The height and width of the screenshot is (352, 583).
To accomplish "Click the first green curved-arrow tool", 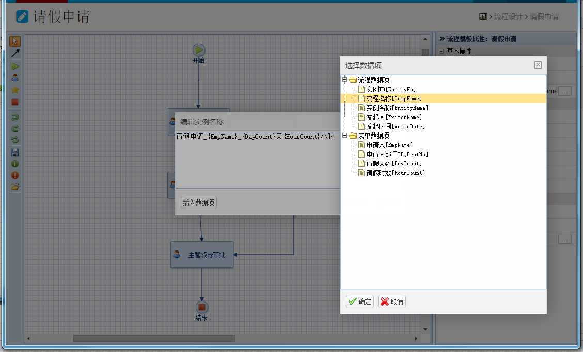I will point(15,117).
